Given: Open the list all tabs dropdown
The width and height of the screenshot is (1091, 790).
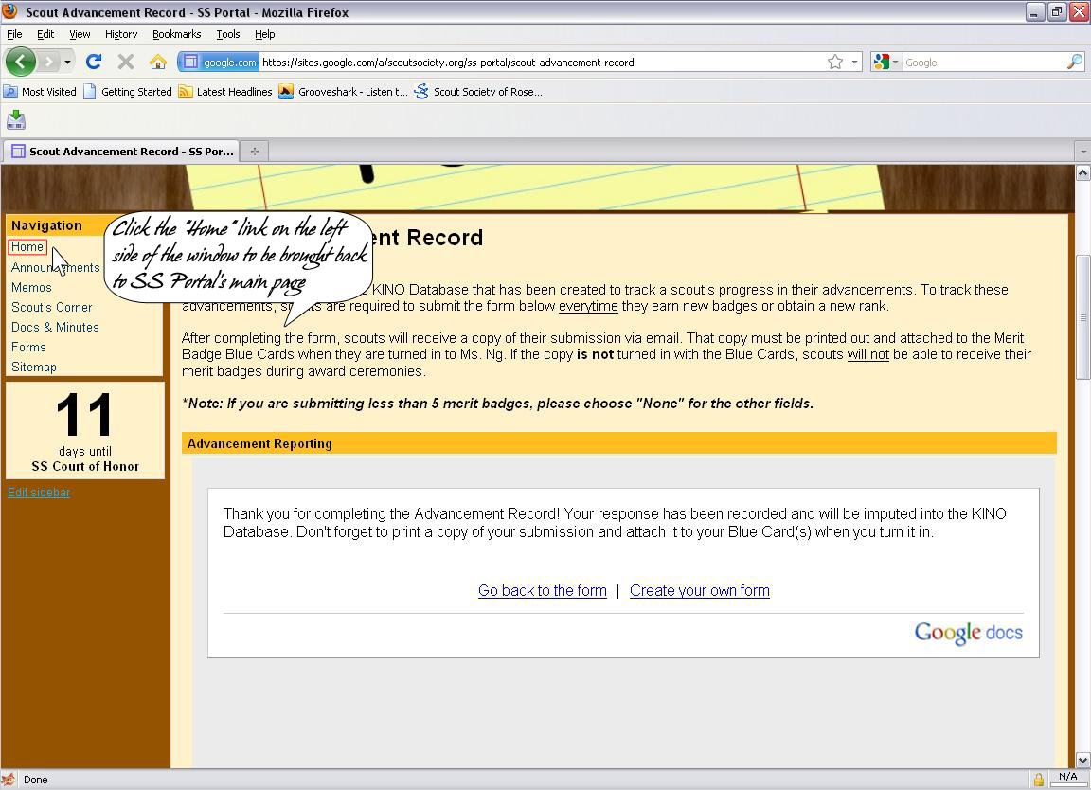Looking at the screenshot, I should coord(1082,152).
